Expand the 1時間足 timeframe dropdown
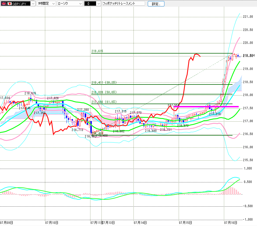The width and height of the screenshot is (257, 226). [x=46, y=3]
